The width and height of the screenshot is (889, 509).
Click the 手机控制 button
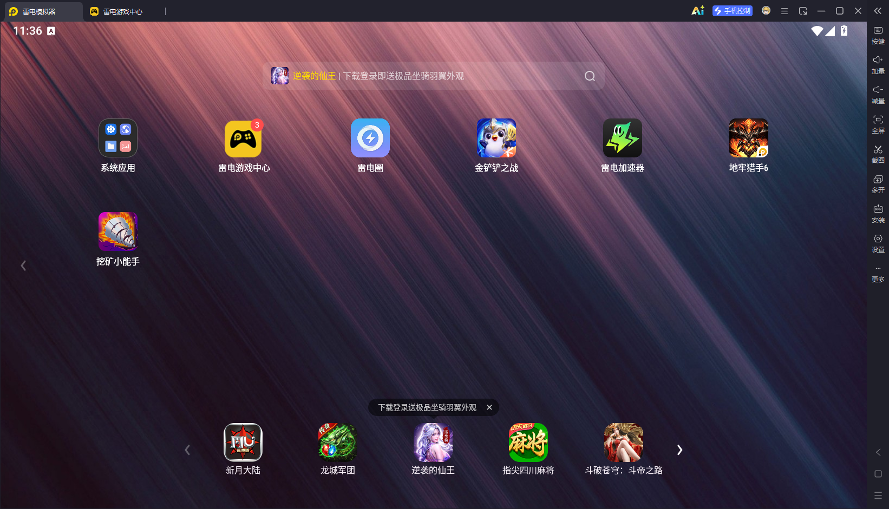point(733,11)
